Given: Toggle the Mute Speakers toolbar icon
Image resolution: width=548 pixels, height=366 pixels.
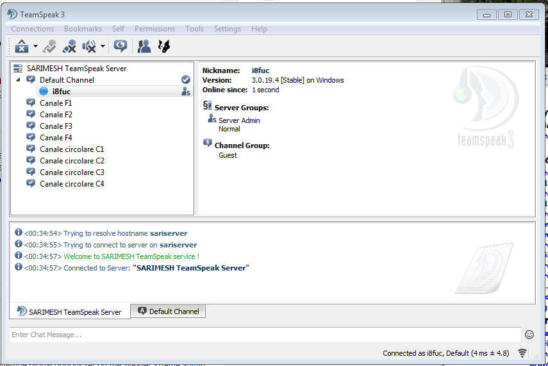Looking at the screenshot, I should [89, 46].
